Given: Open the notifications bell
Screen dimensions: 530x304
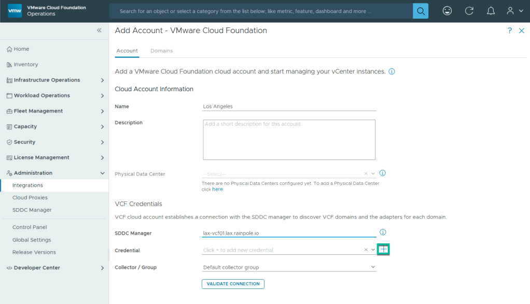Looking at the screenshot, I should [491, 11].
